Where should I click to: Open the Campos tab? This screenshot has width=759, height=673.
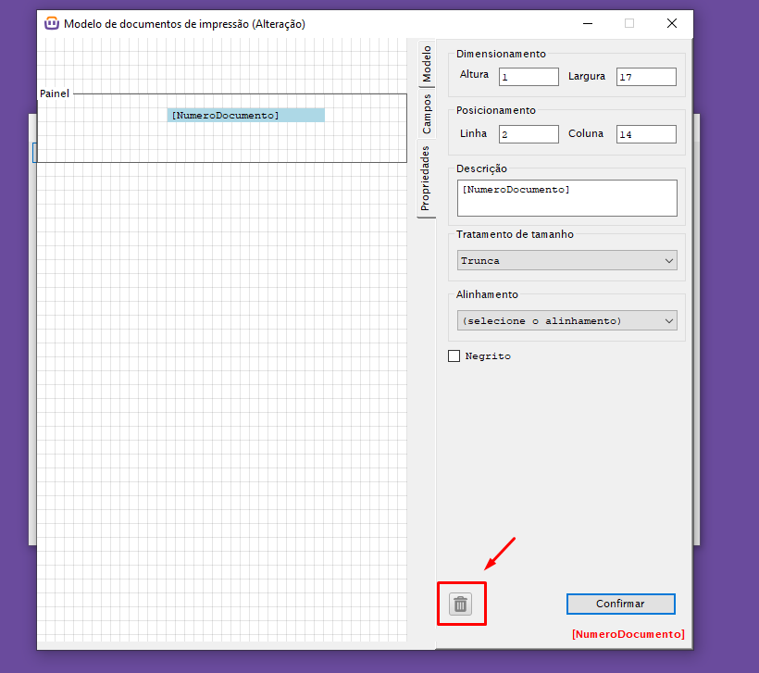[427, 113]
